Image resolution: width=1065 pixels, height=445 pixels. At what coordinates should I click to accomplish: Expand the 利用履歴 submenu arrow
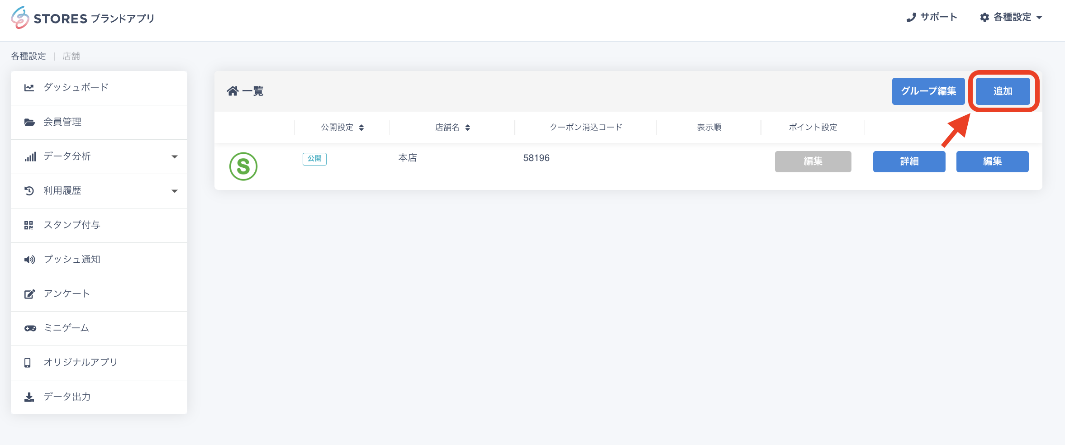click(x=174, y=191)
